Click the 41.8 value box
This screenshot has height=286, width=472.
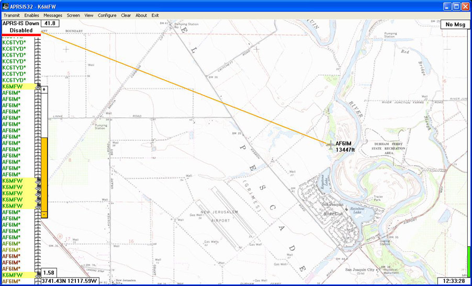click(50, 24)
